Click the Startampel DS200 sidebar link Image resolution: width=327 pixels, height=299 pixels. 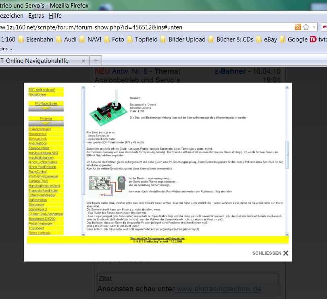tap(42, 218)
